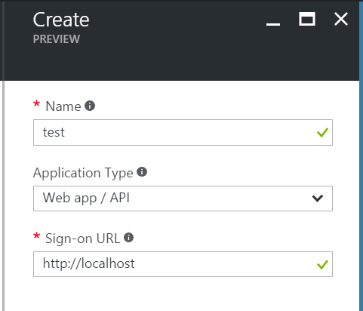
Task: Click the red asterisk beside Sign-on URL
Action: click(37, 236)
